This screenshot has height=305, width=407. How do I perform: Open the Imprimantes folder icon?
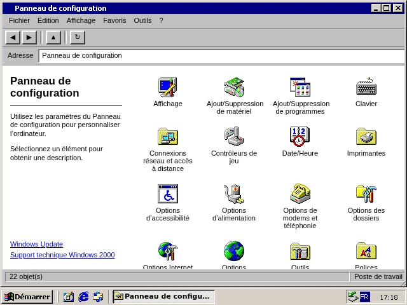click(366, 137)
